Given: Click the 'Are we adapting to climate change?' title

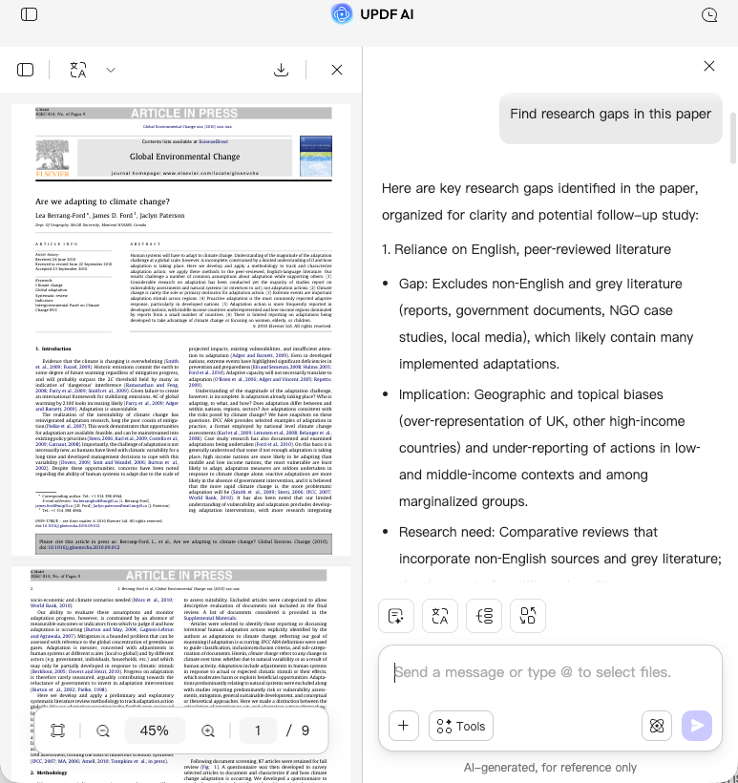Looking at the screenshot, I should coord(102,201).
